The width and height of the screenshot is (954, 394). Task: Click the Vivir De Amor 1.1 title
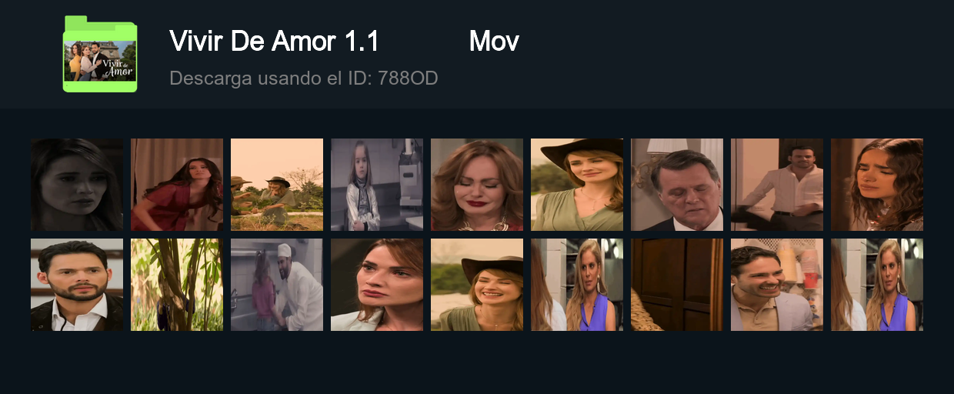point(274,42)
